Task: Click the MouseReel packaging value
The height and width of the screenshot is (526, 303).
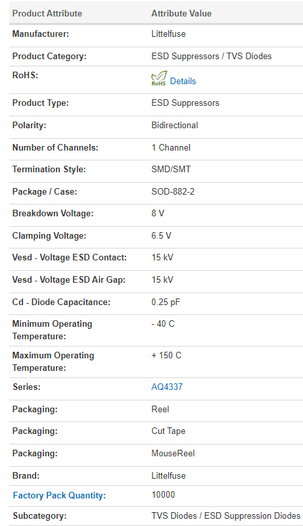Action: pyautogui.click(x=173, y=453)
